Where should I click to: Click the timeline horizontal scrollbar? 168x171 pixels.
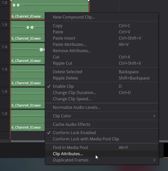click(x=28, y=141)
